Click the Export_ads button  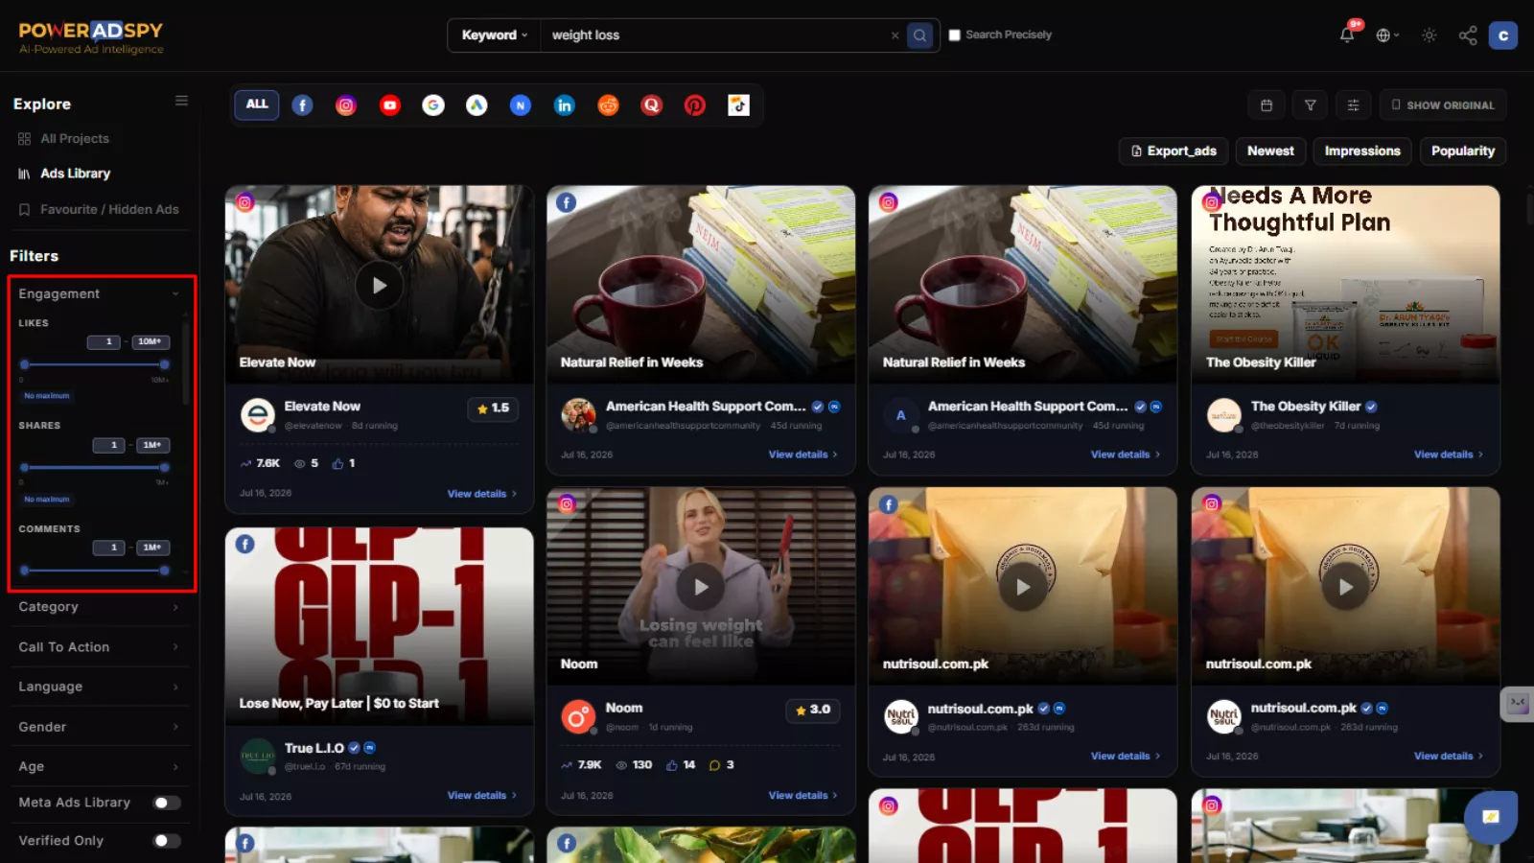point(1174,152)
